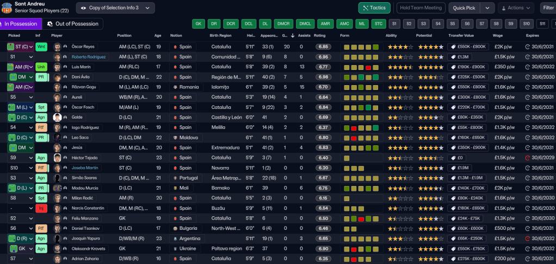This screenshot has width=556, height=264.
Task: Click the Inj status badge for Narcis Constantin
Action: [41, 208]
